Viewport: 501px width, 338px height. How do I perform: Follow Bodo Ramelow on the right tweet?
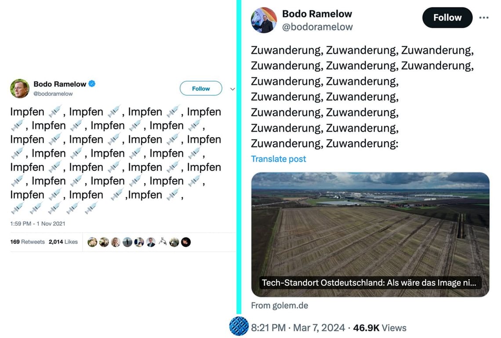pyautogui.click(x=447, y=18)
